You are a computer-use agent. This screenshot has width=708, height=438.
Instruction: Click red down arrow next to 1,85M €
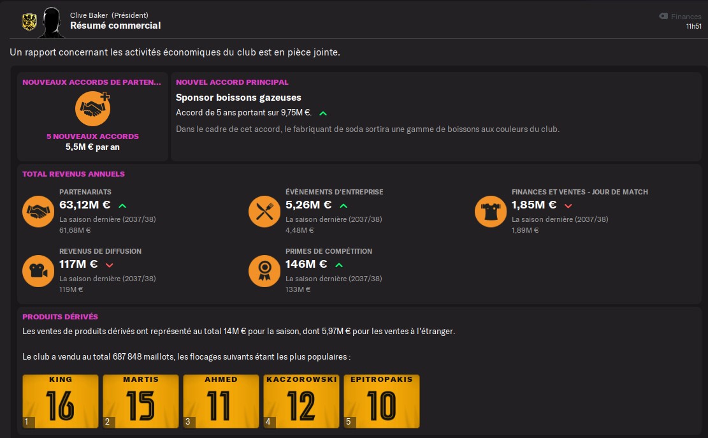tap(568, 206)
